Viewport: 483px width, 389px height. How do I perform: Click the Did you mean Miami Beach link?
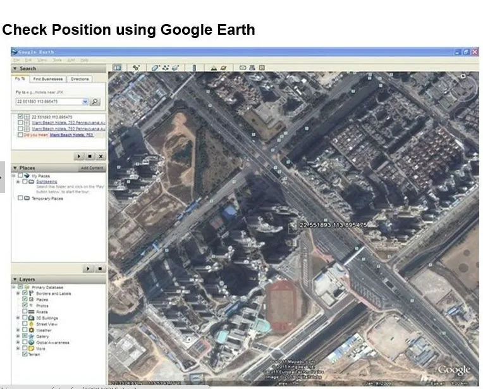point(71,135)
